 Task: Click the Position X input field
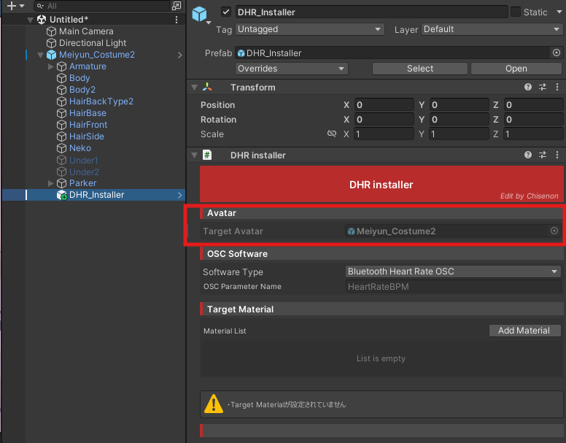click(x=384, y=105)
